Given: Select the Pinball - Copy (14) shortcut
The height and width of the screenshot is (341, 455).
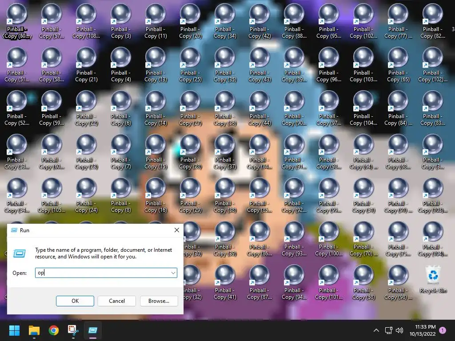Looking at the screenshot, I should point(156,108).
